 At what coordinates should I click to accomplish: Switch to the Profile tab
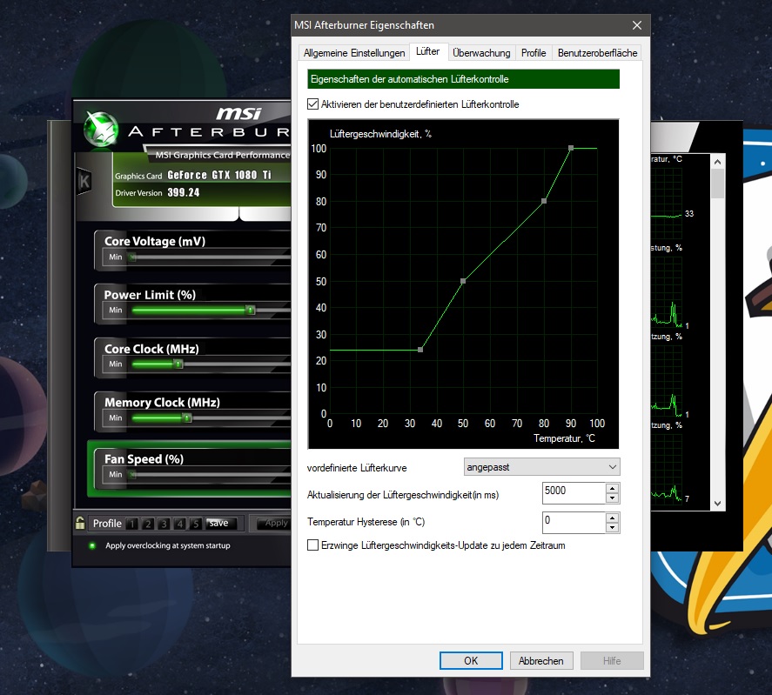pyautogui.click(x=534, y=53)
